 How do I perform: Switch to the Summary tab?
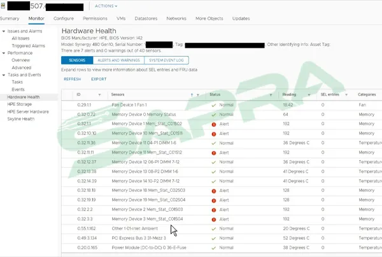(10, 18)
